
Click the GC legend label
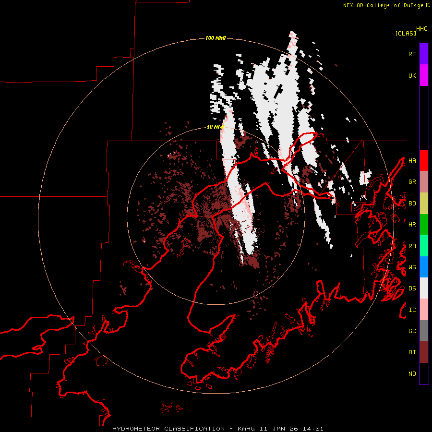click(x=412, y=331)
